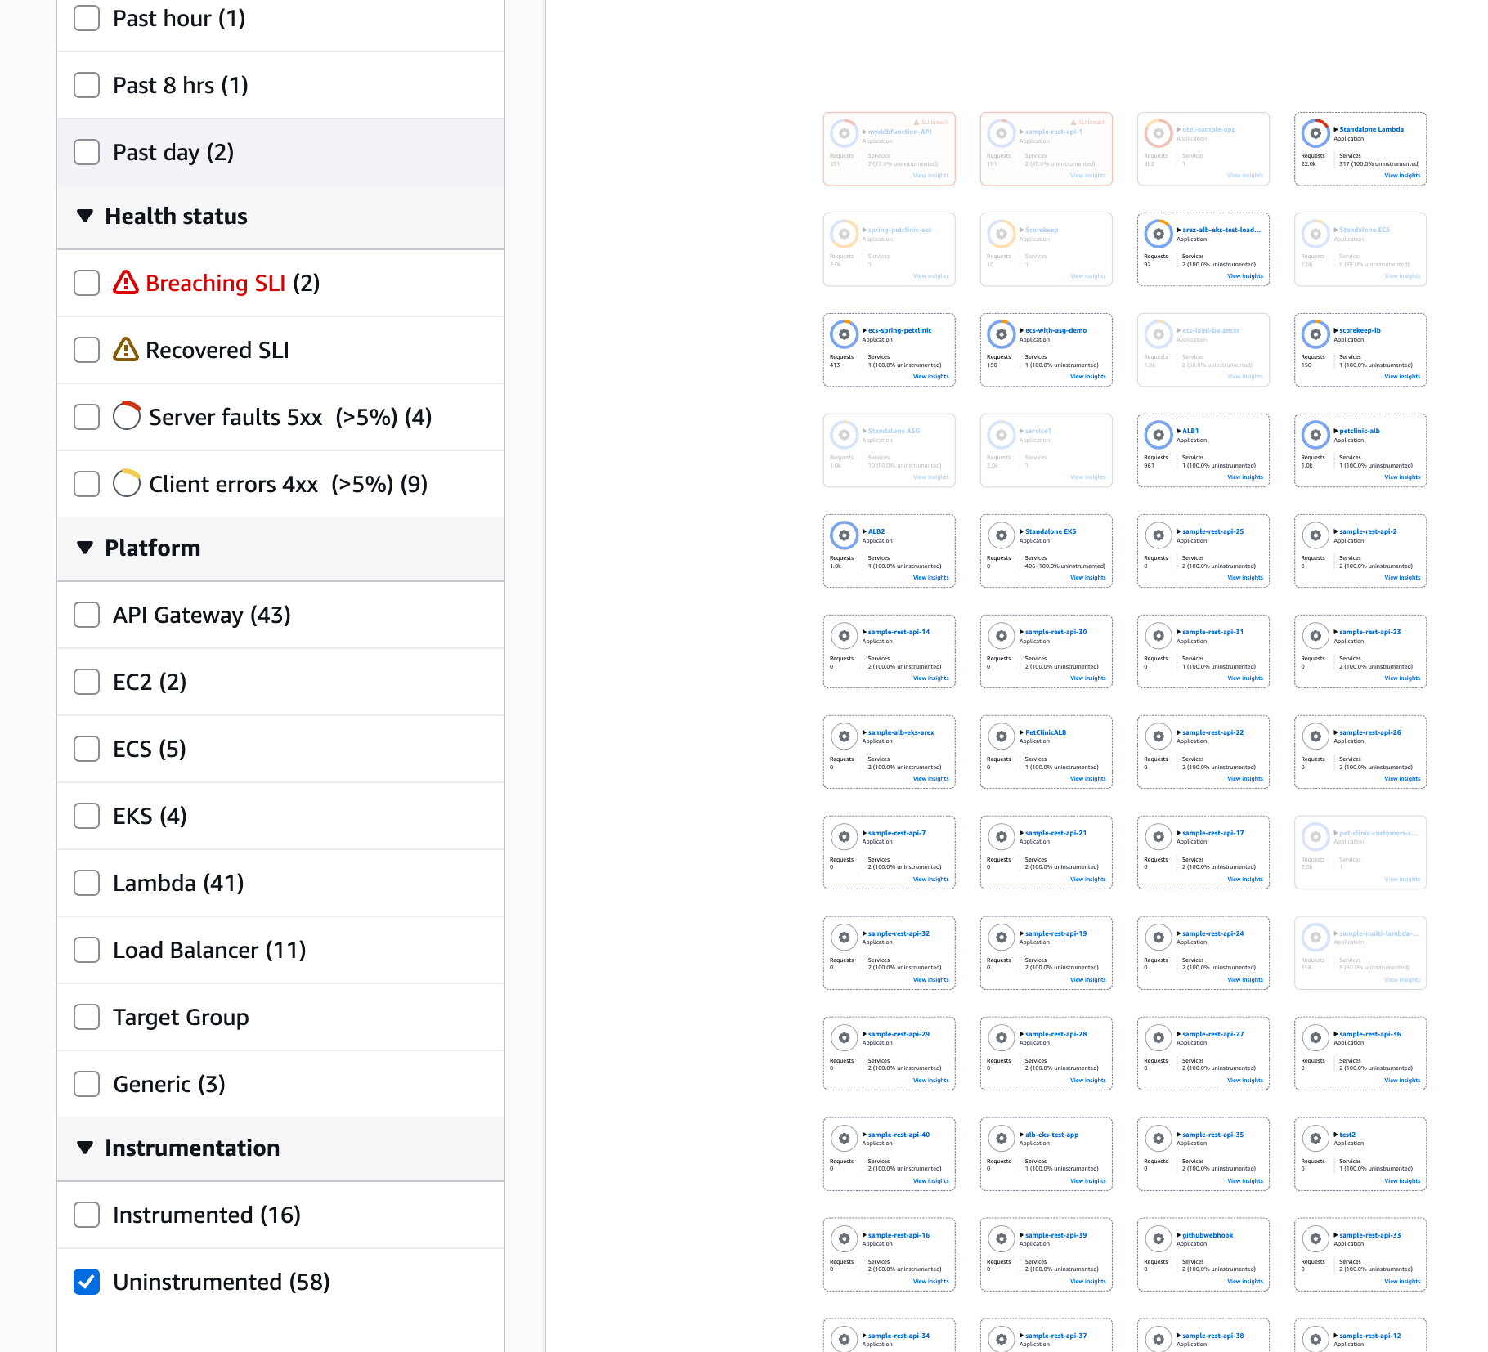Click the Server faults 5xx donut icon
This screenshot has width=1488, height=1352.
coord(126,416)
